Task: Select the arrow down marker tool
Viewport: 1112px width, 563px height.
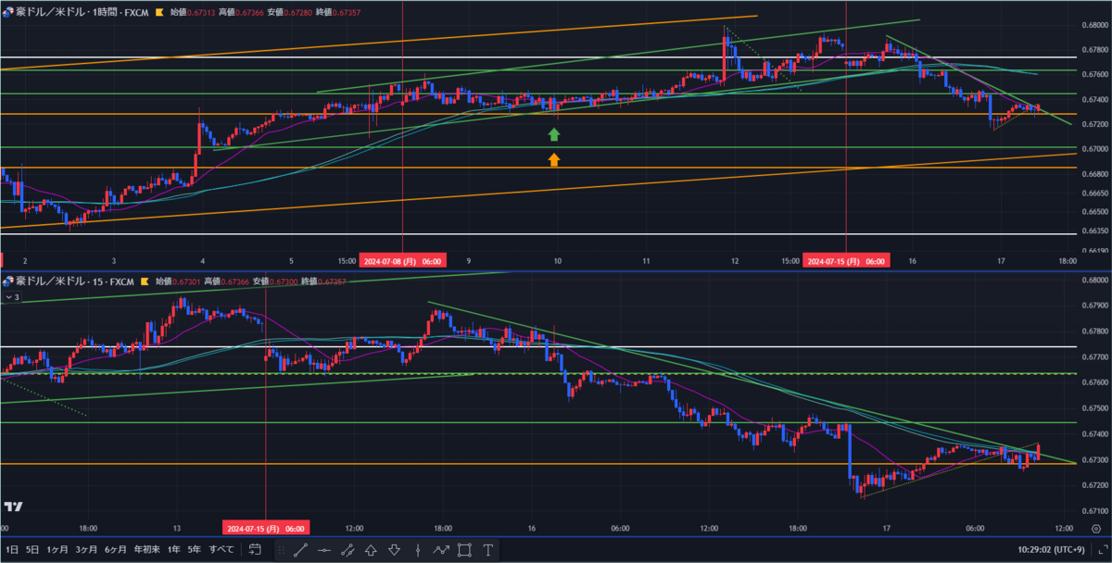Action: [x=394, y=550]
